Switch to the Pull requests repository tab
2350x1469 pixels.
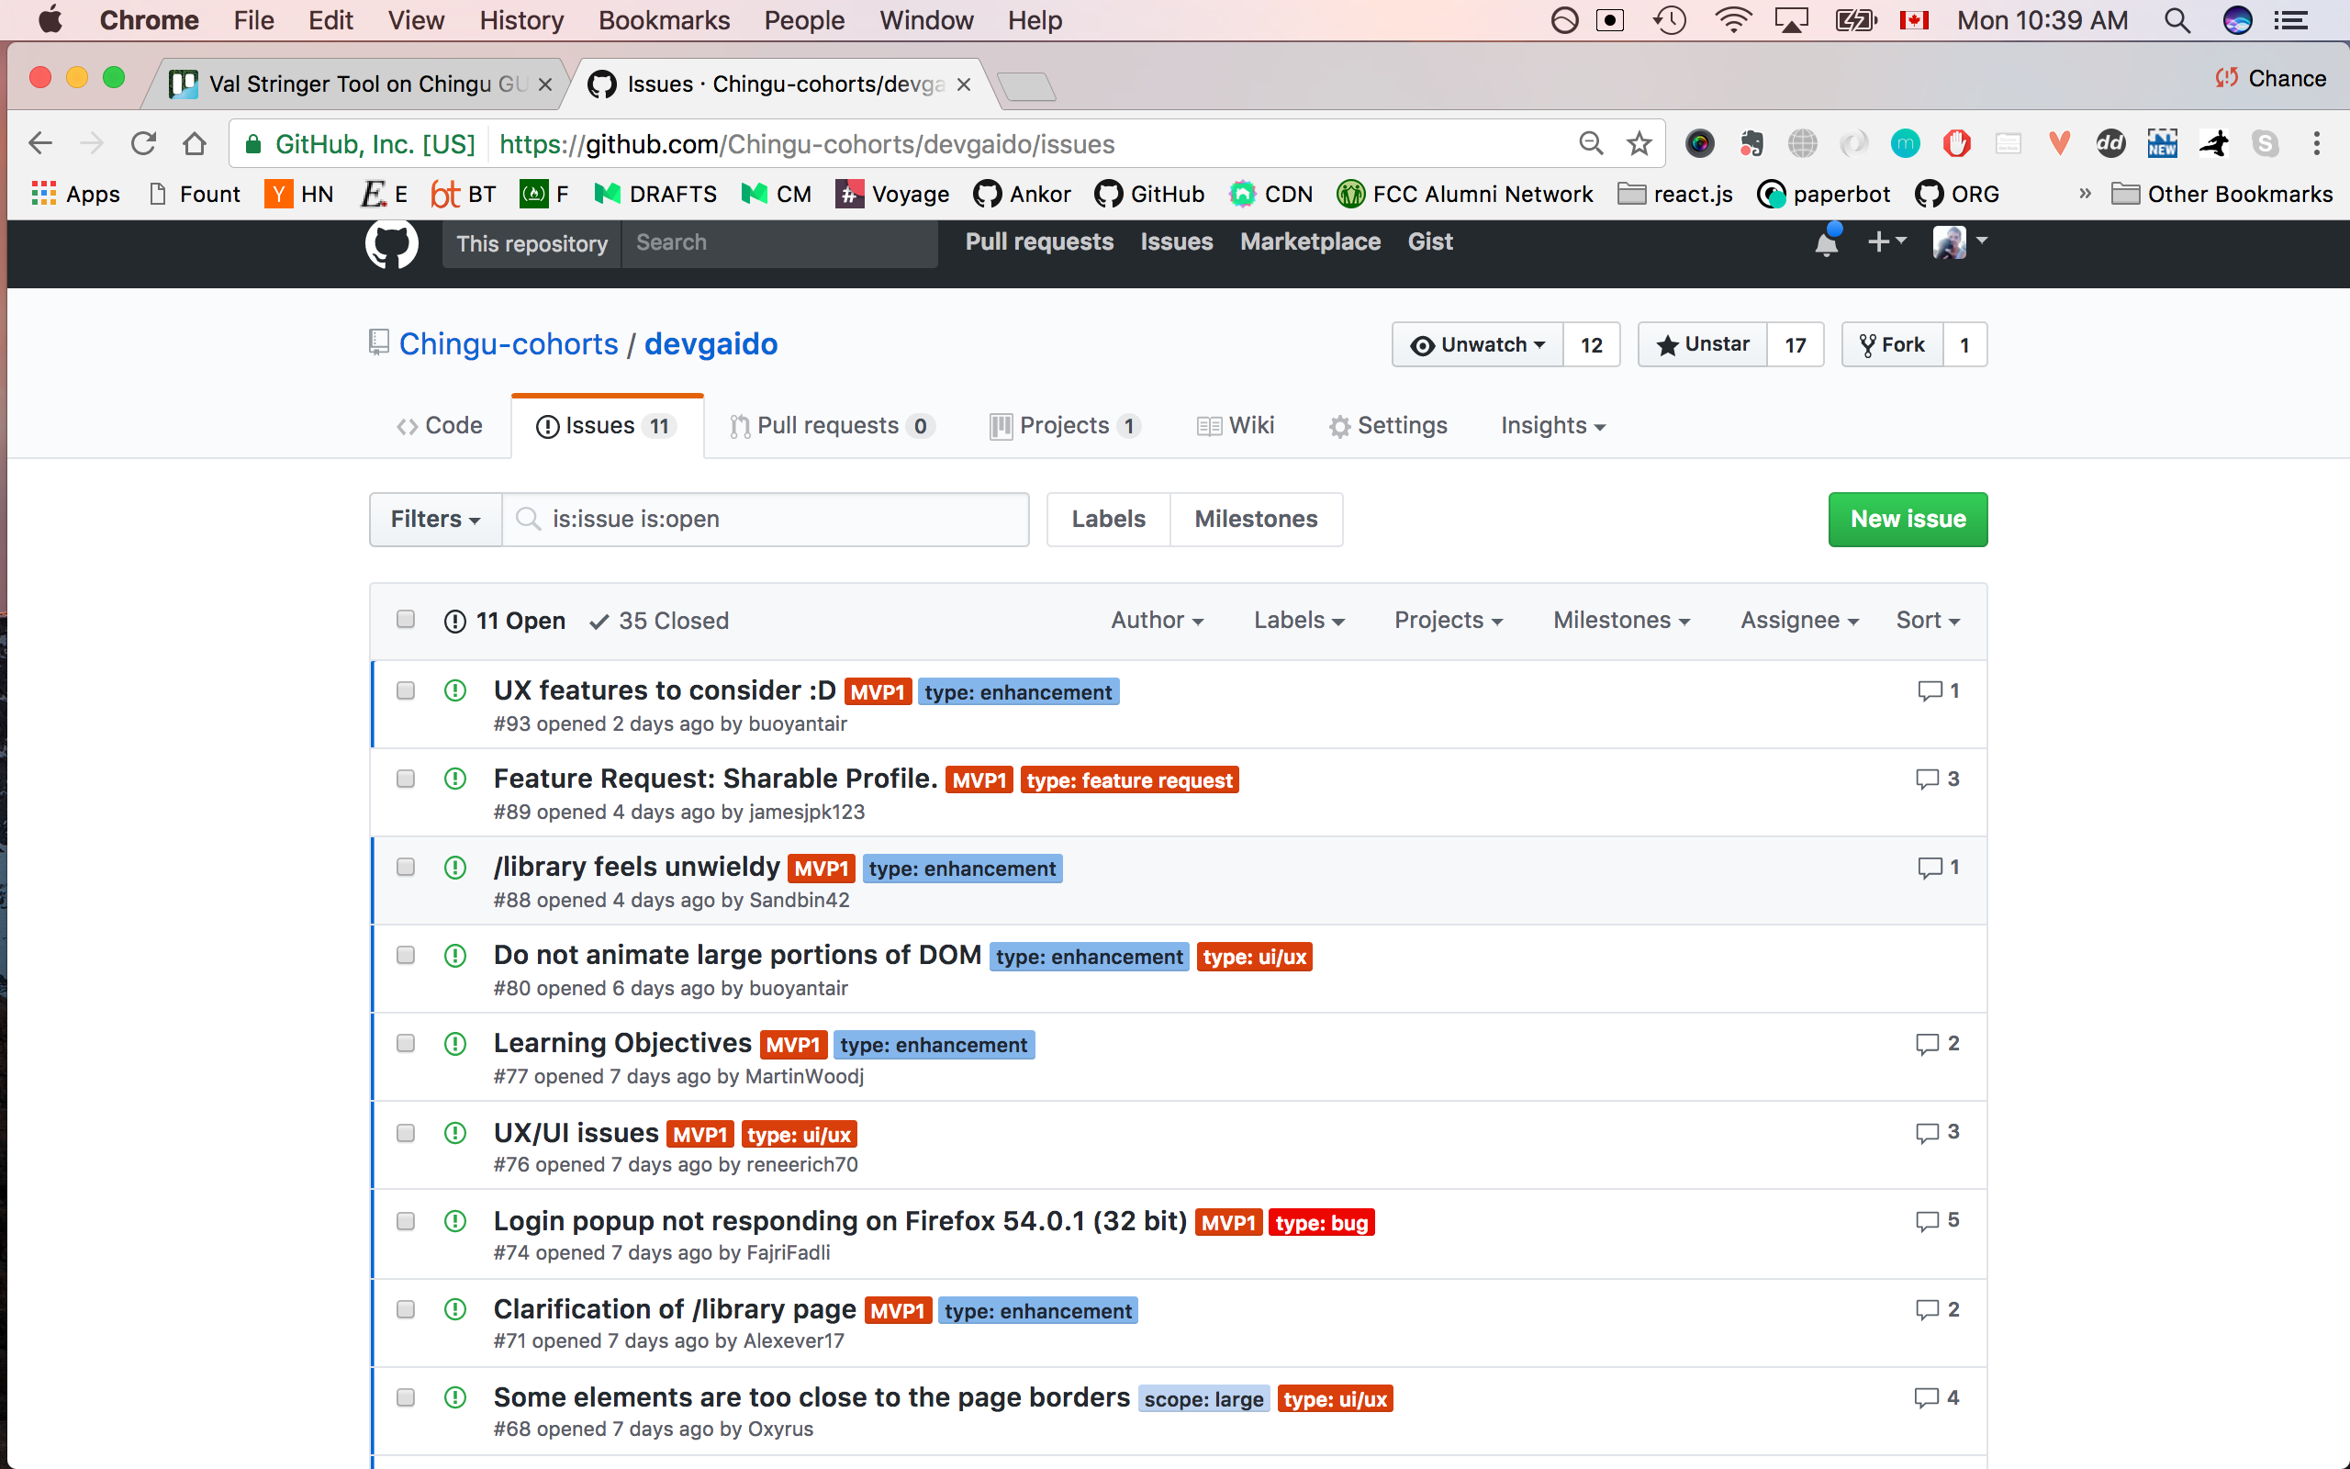[830, 425]
